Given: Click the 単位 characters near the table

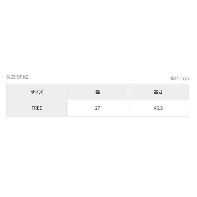Looking at the screenshot, I should 175,79.
